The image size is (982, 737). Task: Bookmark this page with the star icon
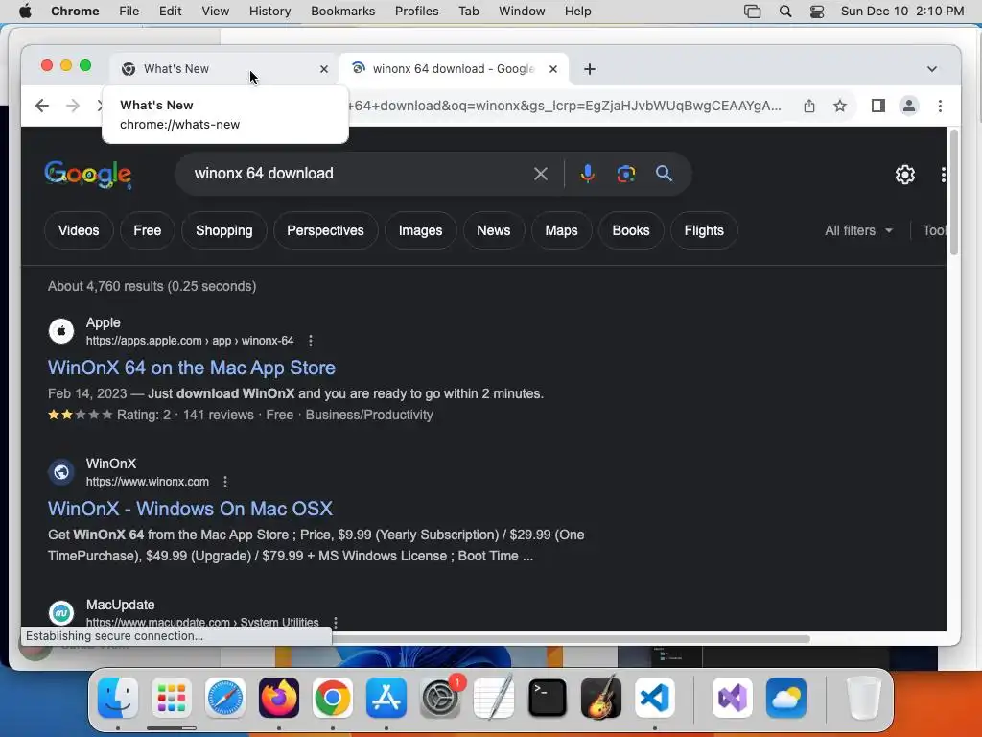coord(840,106)
